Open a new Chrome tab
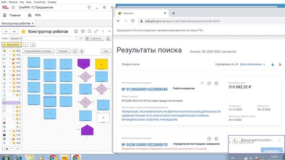The height and width of the screenshot is (160, 285). (173, 13)
